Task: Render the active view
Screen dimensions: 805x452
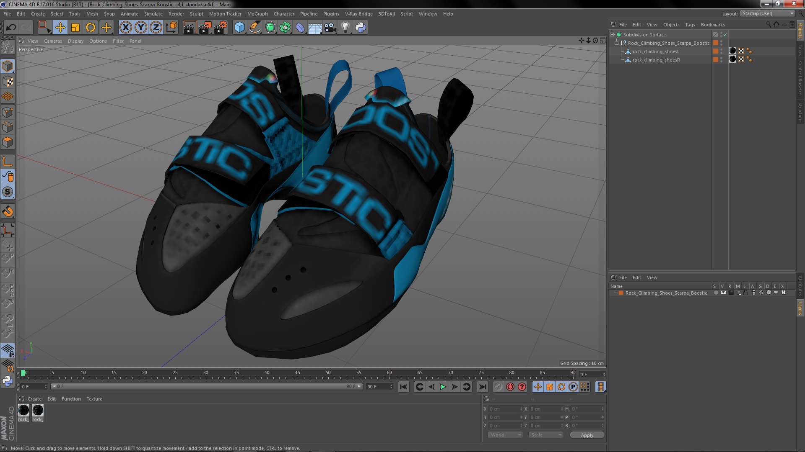Action: 190,28
